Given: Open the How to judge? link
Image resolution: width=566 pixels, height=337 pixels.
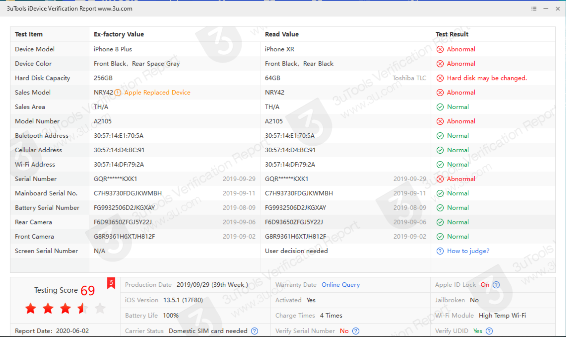Looking at the screenshot, I should (x=468, y=251).
